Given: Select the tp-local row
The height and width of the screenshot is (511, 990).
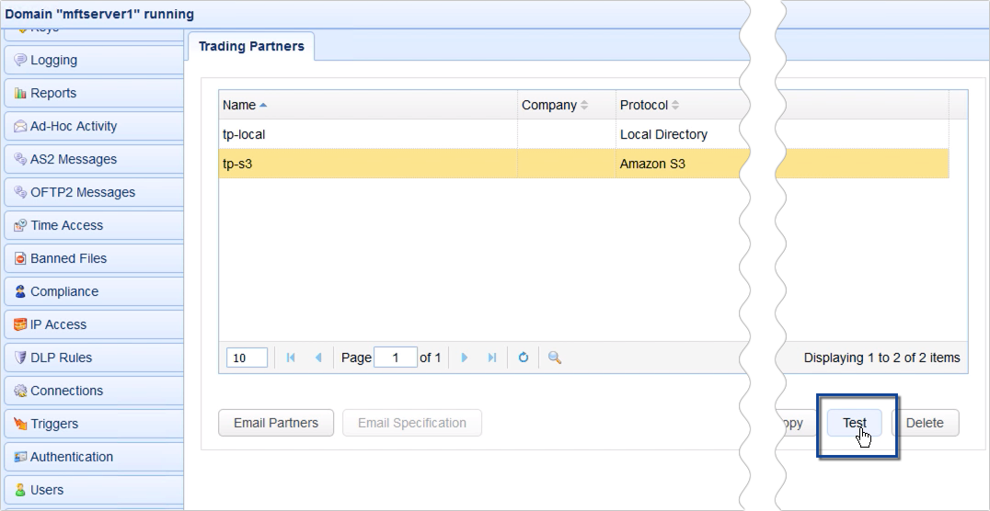Looking at the screenshot, I should (583, 134).
